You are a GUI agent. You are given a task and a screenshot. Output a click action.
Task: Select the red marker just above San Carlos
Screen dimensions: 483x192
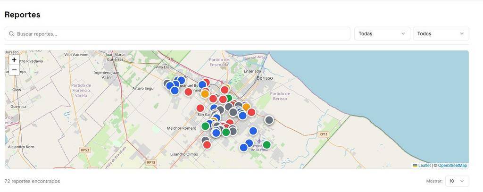(200, 108)
